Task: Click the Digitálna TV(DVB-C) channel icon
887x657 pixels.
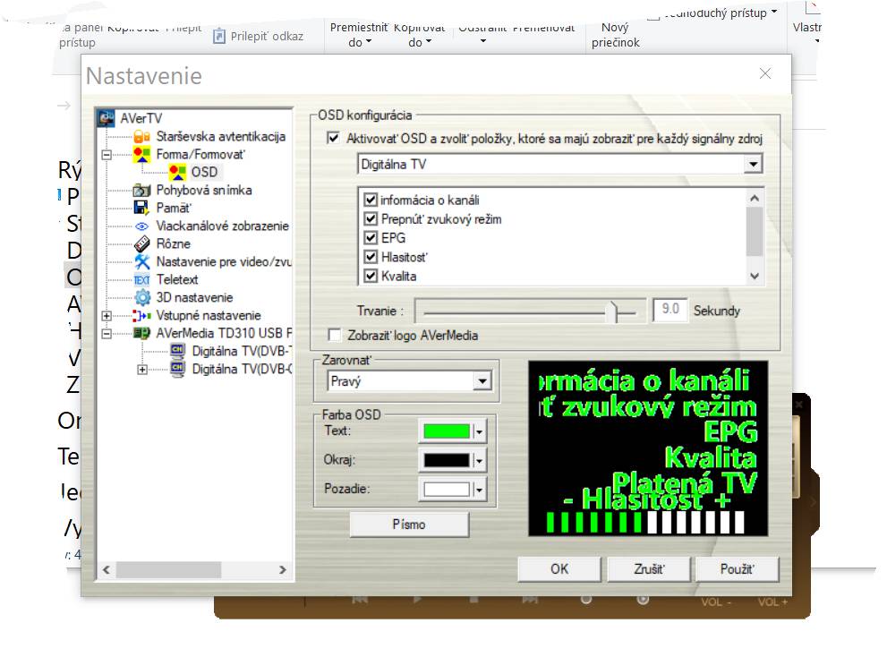Action: click(x=177, y=369)
